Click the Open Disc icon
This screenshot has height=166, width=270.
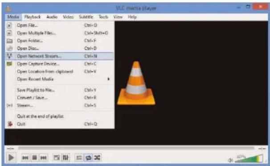[x=10, y=49]
